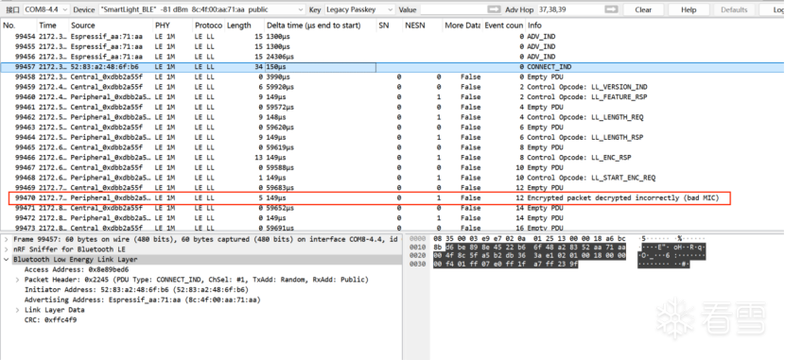Viewport: 785px width, 360px height.
Task: Select the Access Address 0x8e89bed6 field
Action: 77,269
